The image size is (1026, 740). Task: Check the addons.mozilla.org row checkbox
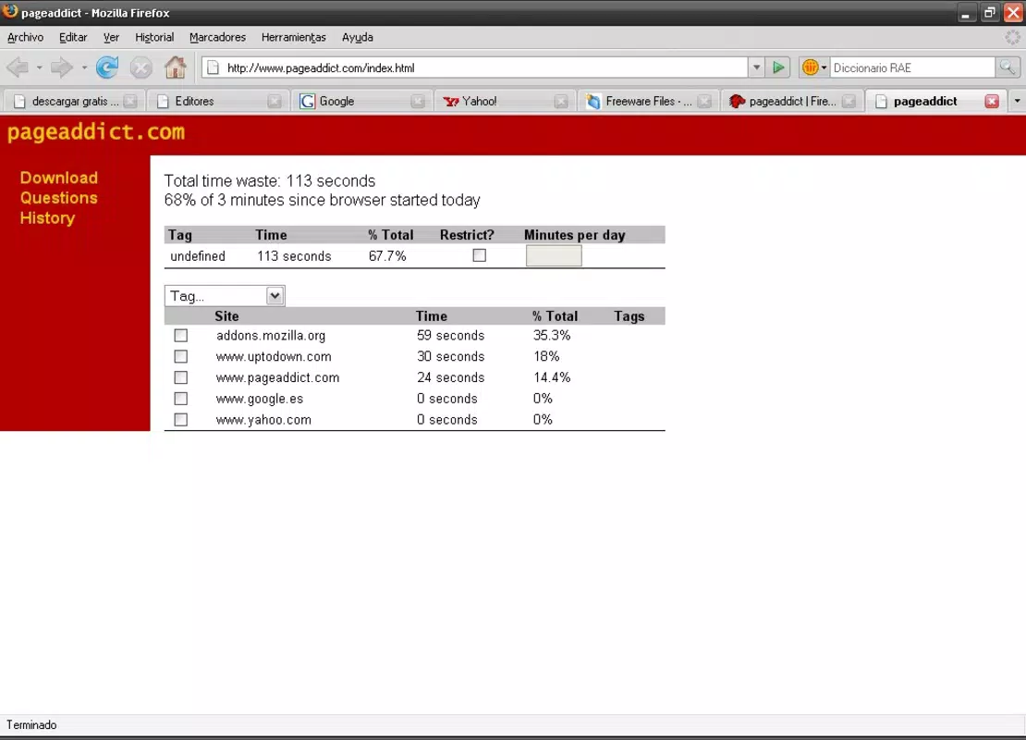tap(180, 335)
